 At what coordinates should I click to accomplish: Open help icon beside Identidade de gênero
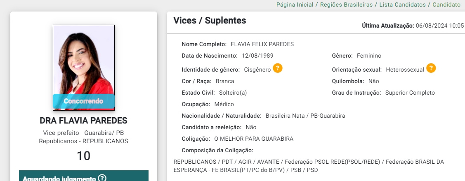pos(278,68)
